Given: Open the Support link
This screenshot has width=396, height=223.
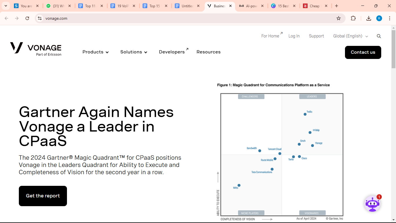Looking at the screenshot, I should (316, 36).
